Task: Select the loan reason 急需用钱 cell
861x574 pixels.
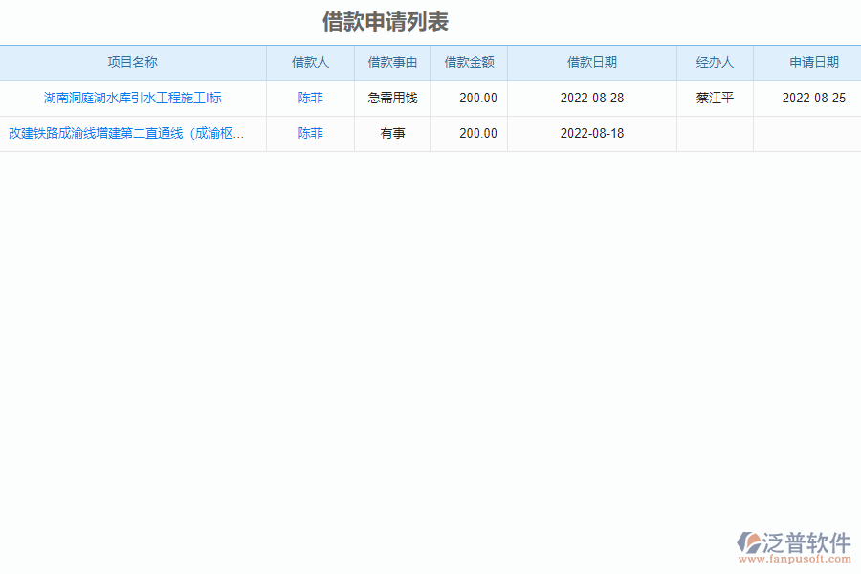Action: point(392,98)
